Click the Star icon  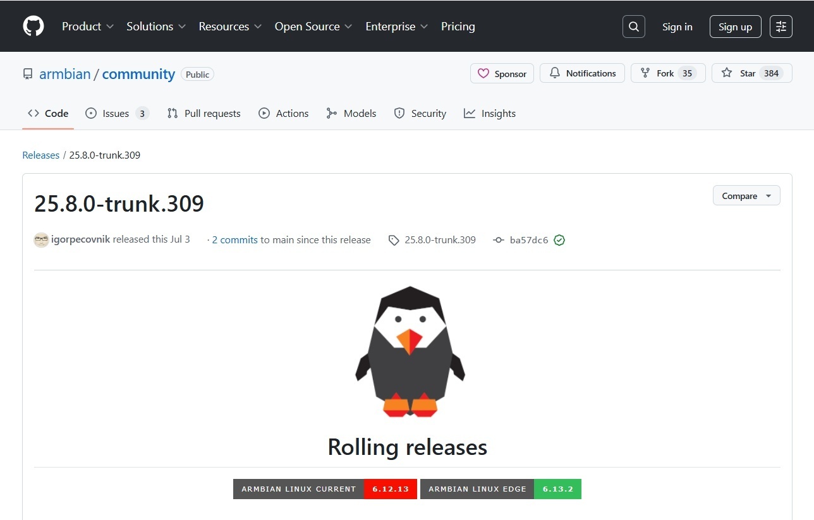click(727, 73)
